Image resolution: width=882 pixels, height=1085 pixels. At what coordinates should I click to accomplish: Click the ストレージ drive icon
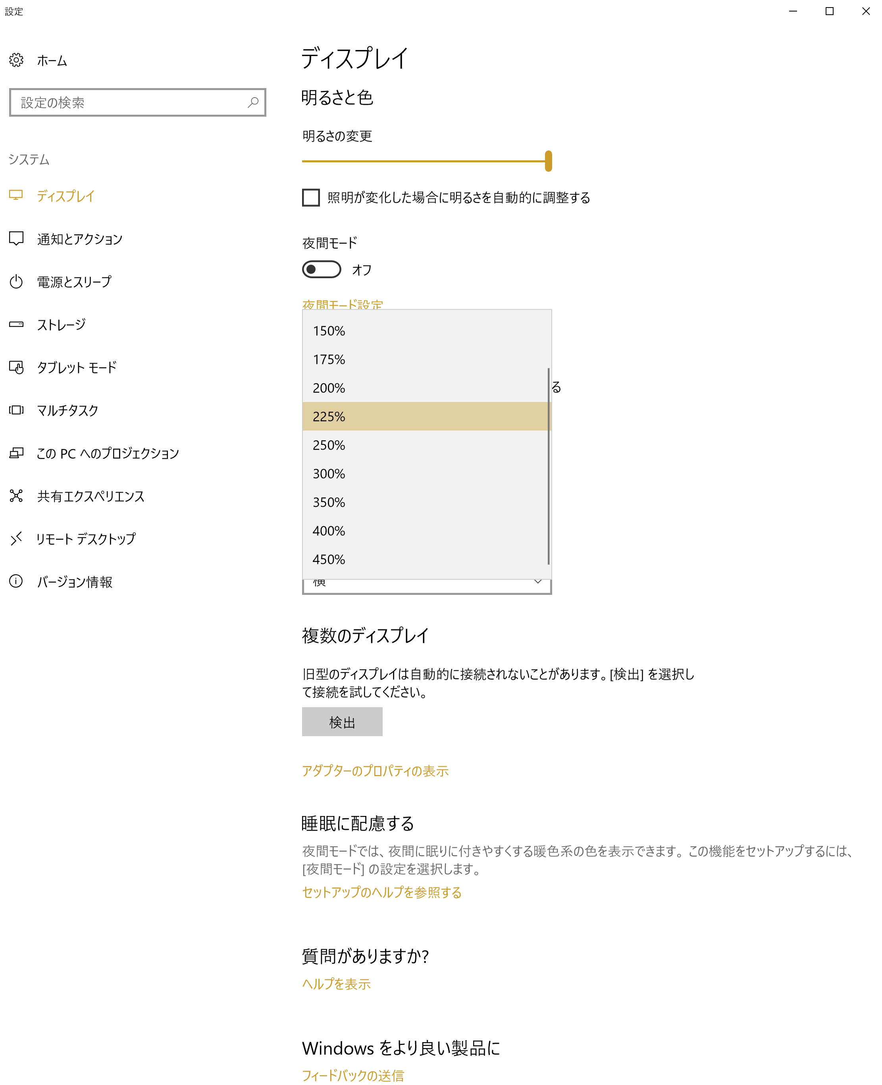tap(16, 324)
